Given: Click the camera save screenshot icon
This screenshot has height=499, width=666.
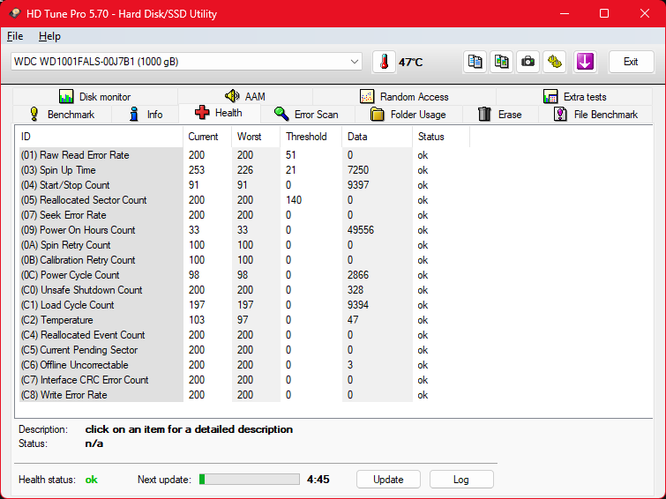Looking at the screenshot, I should tap(528, 62).
